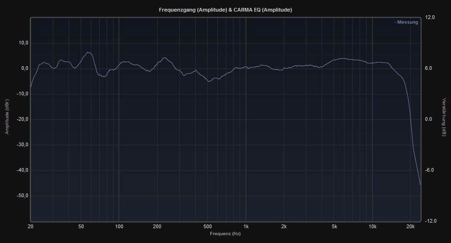Screen dimensions: 451x243
Task: Click the 20k frequency tick label
Action: pos(410,226)
